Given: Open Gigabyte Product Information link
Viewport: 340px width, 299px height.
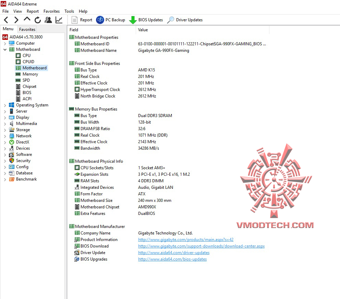Looking at the screenshot, I should 186,240.
